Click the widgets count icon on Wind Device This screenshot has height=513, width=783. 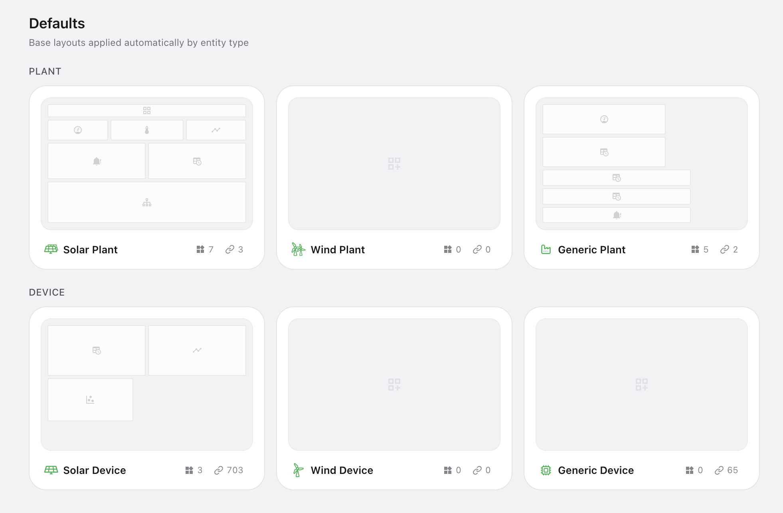448,470
